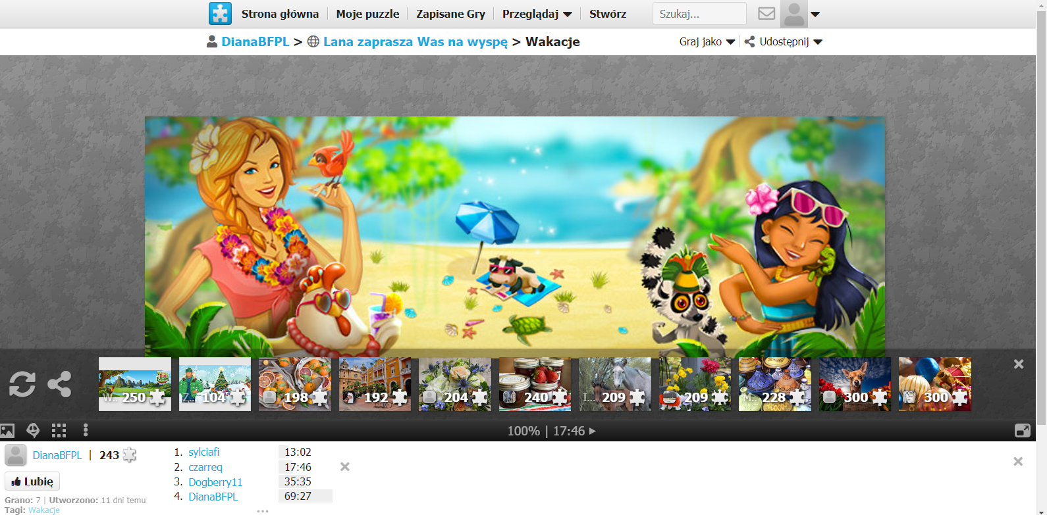
Task: Click the 69:27 time entry
Action: 298,496
